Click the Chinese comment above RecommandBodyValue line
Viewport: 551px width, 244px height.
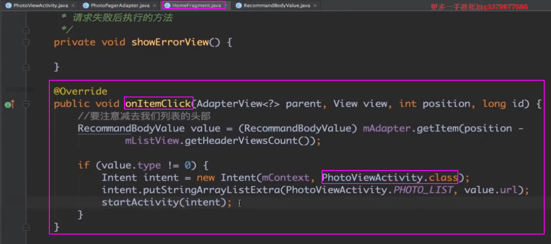coord(144,116)
